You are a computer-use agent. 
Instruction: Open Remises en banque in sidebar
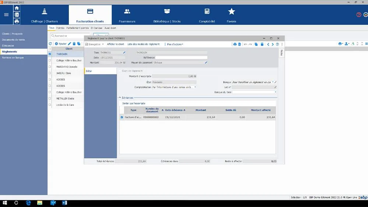13,57
